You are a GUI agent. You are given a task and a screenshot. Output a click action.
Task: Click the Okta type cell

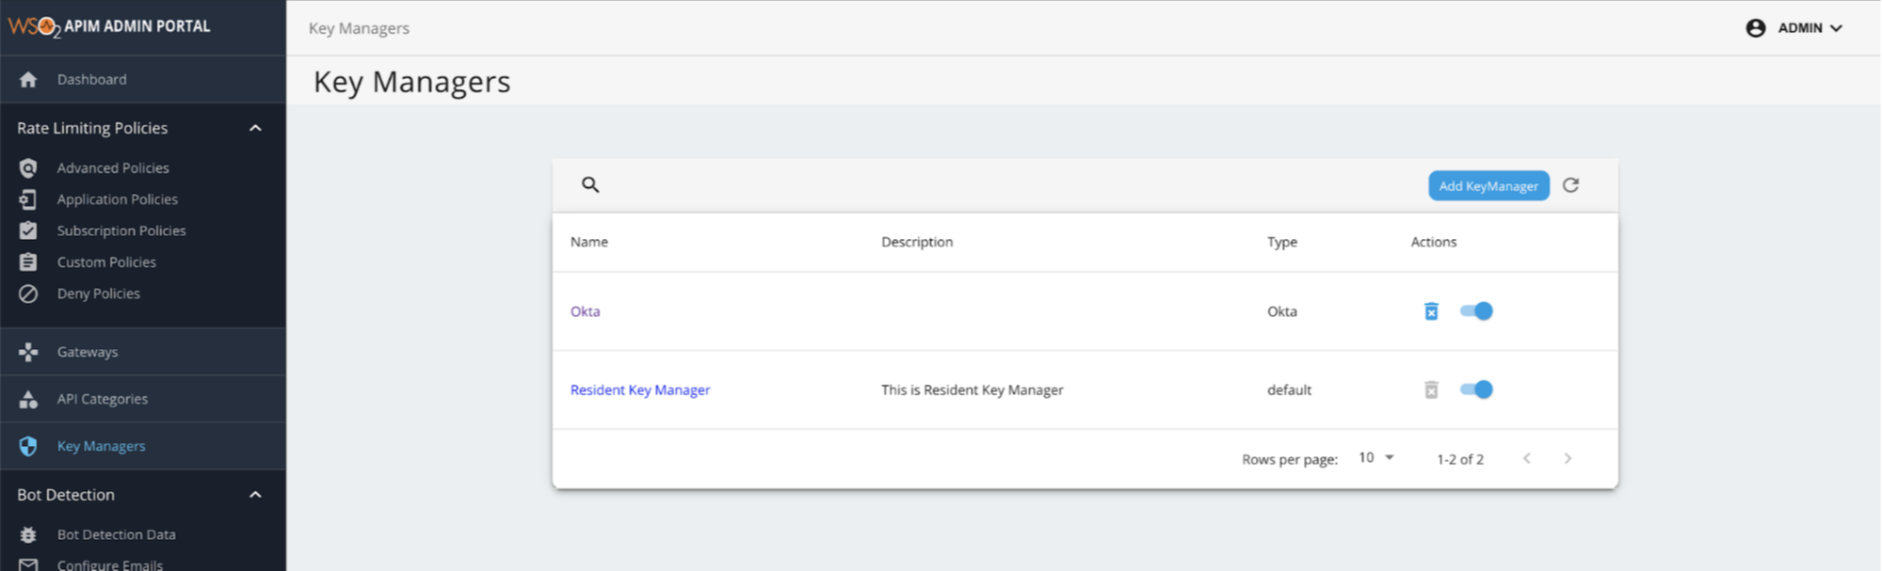click(x=1282, y=311)
